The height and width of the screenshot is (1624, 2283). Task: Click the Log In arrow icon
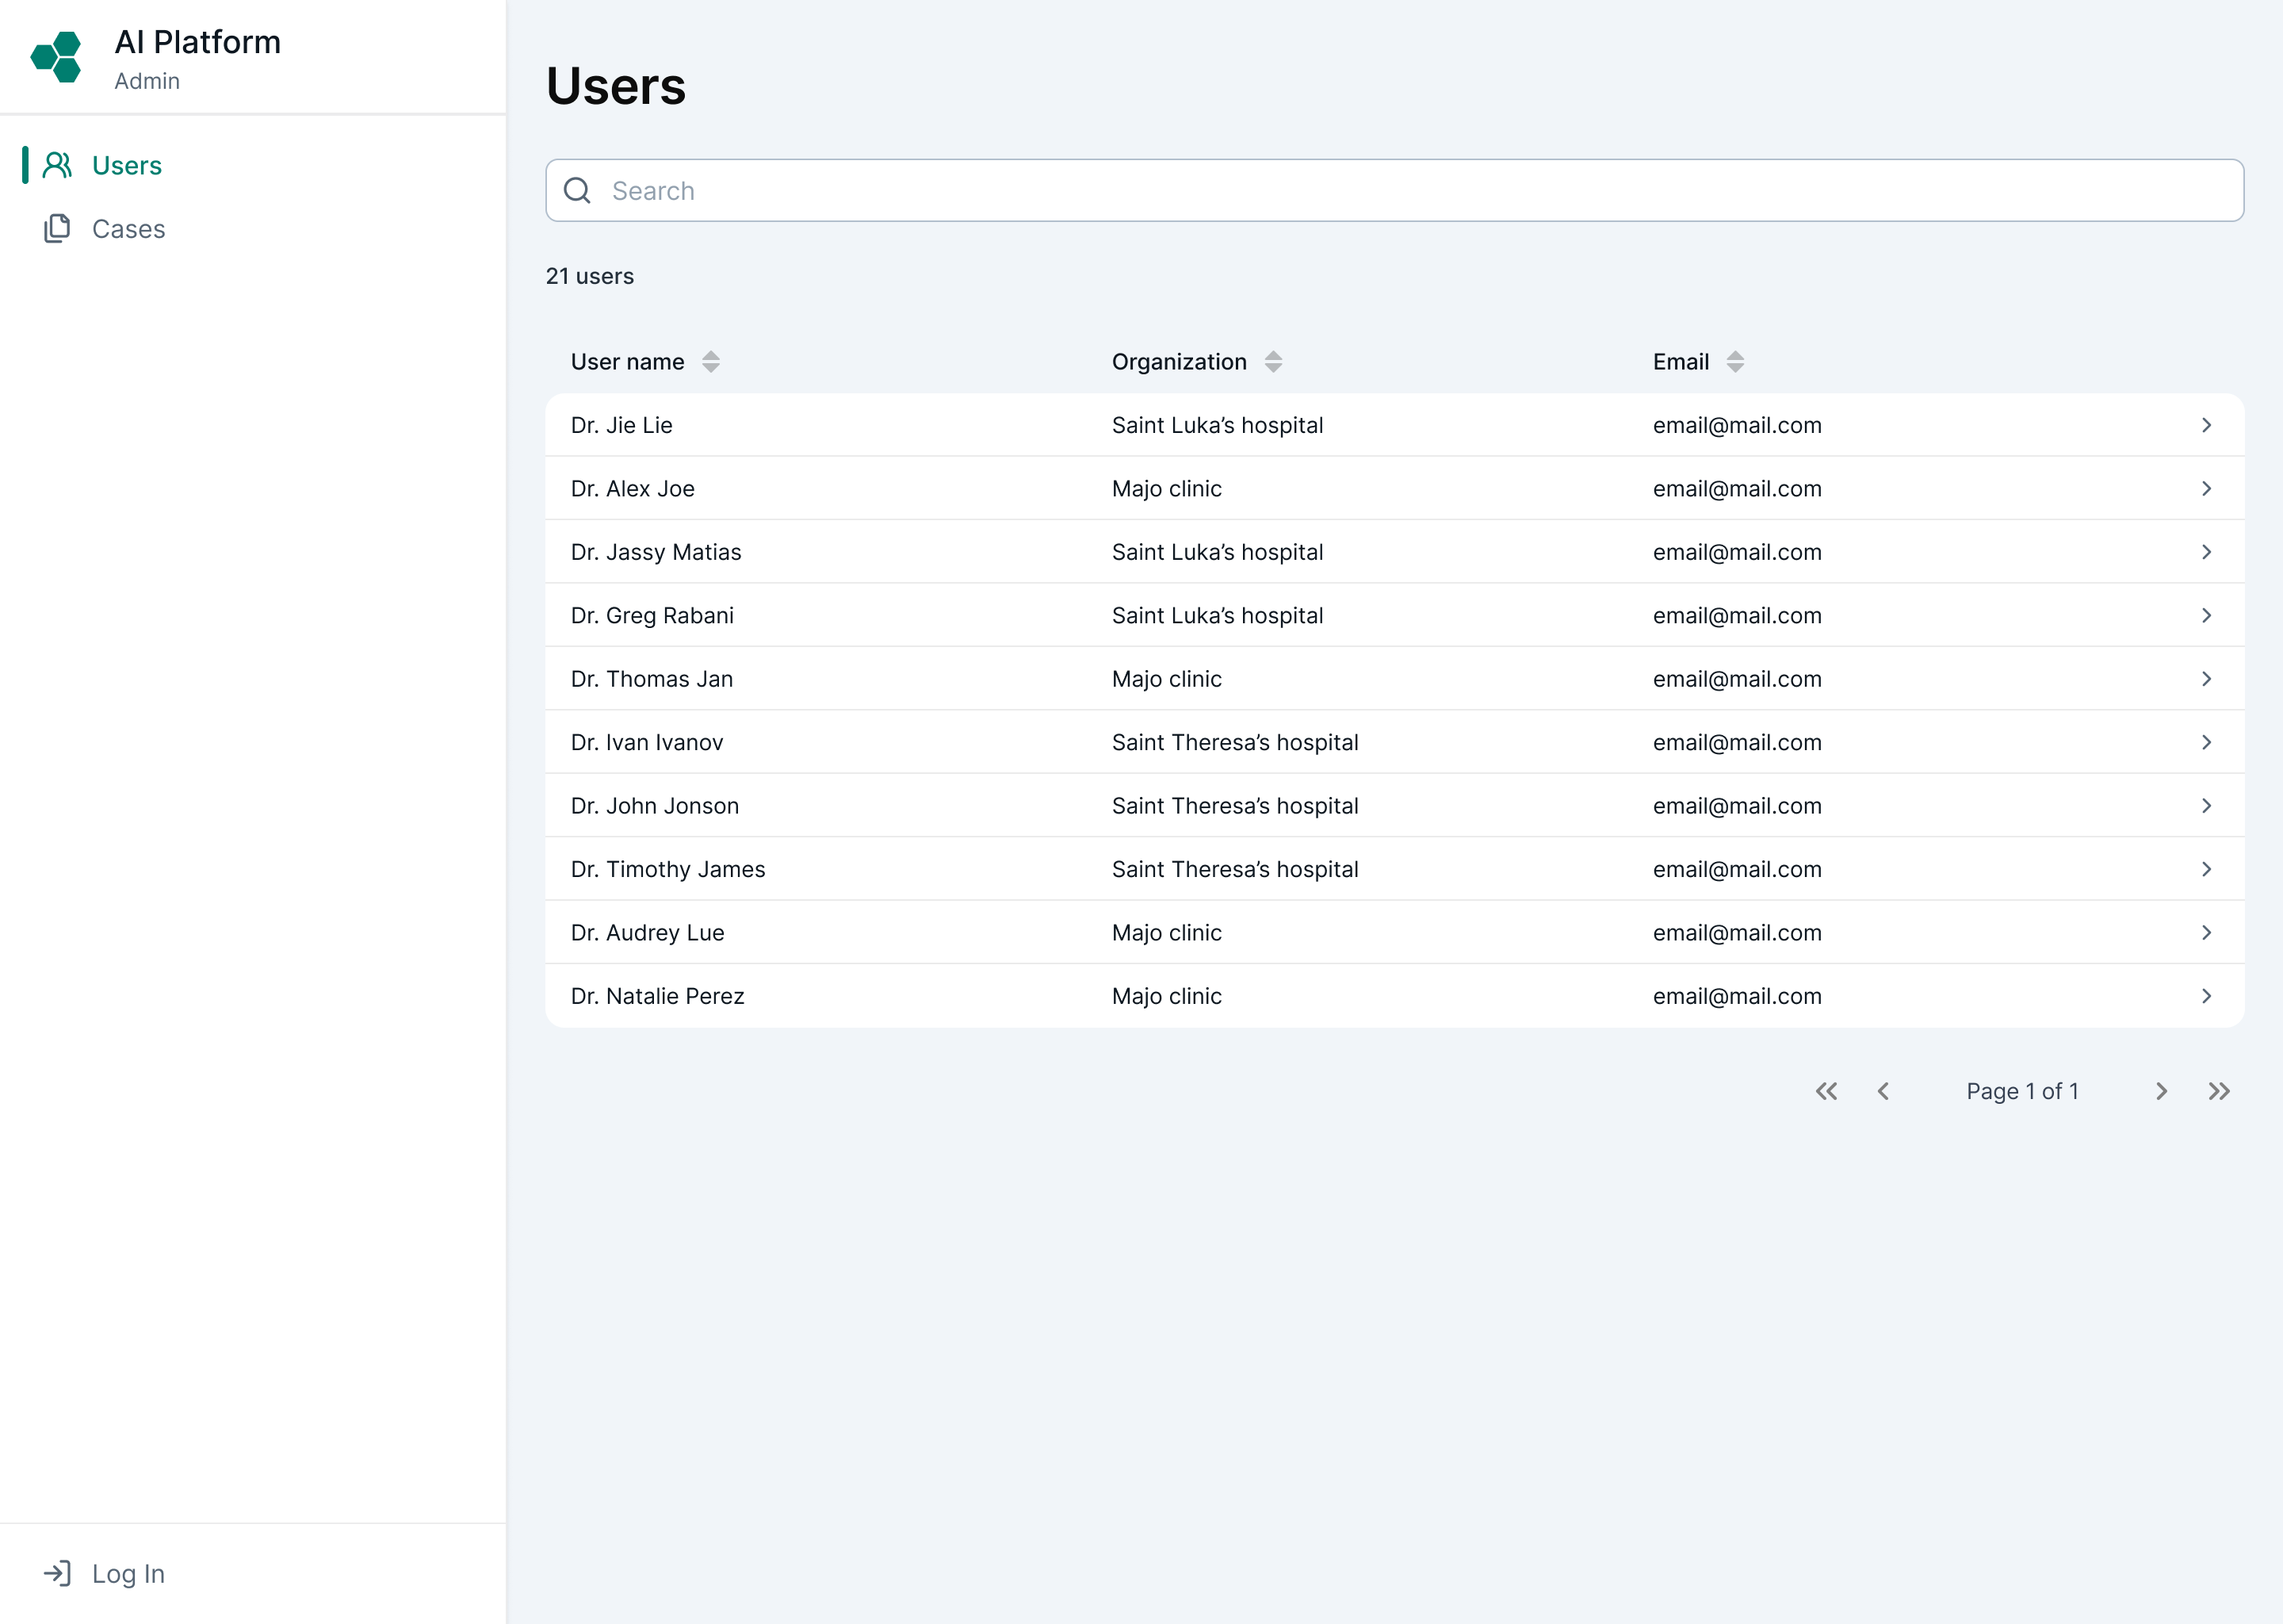tap(58, 1573)
